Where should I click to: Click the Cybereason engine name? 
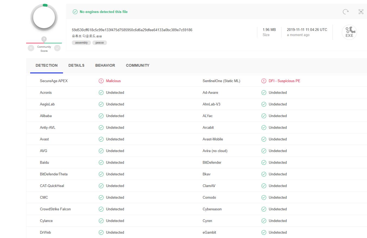click(x=212, y=209)
